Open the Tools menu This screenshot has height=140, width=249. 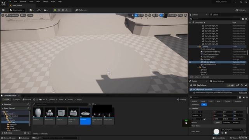click(31, 2)
